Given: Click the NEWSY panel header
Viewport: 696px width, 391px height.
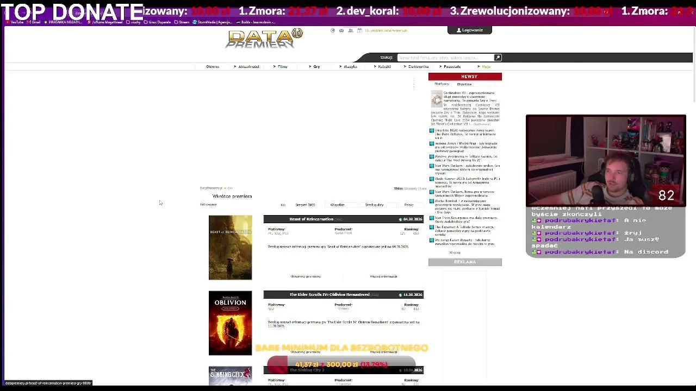Looking at the screenshot, I should pyautogui.click(x=465, y=77).
